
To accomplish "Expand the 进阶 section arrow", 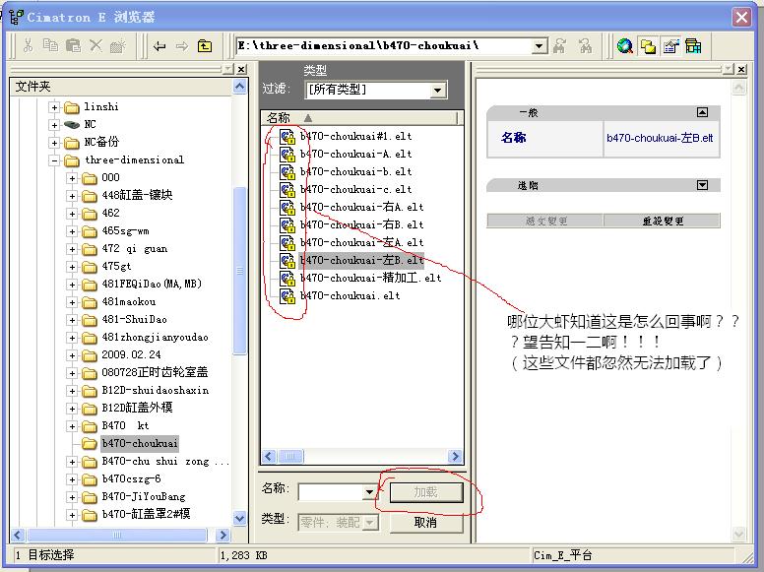I will pyautogui.click(x=702, y=185).
